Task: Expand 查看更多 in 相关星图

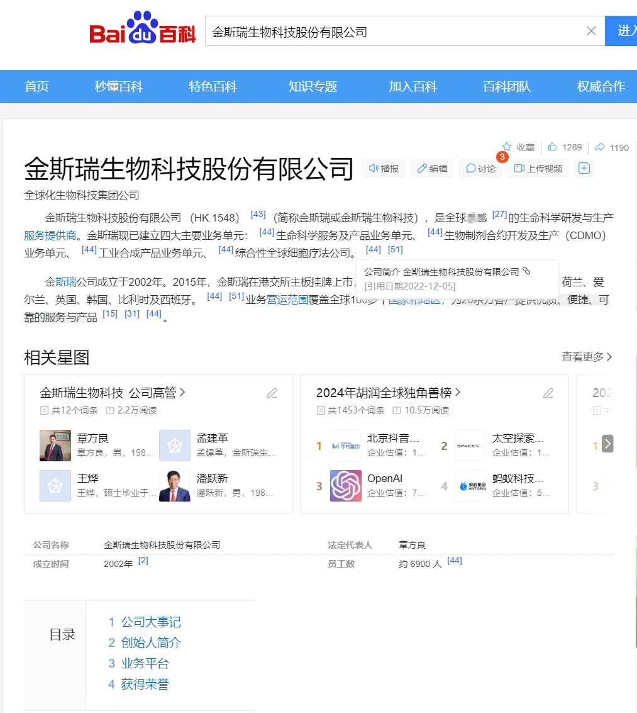Action: pos(586,357)
